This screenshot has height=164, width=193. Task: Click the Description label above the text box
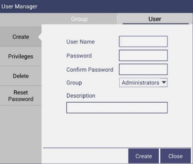tap(81, 96)
